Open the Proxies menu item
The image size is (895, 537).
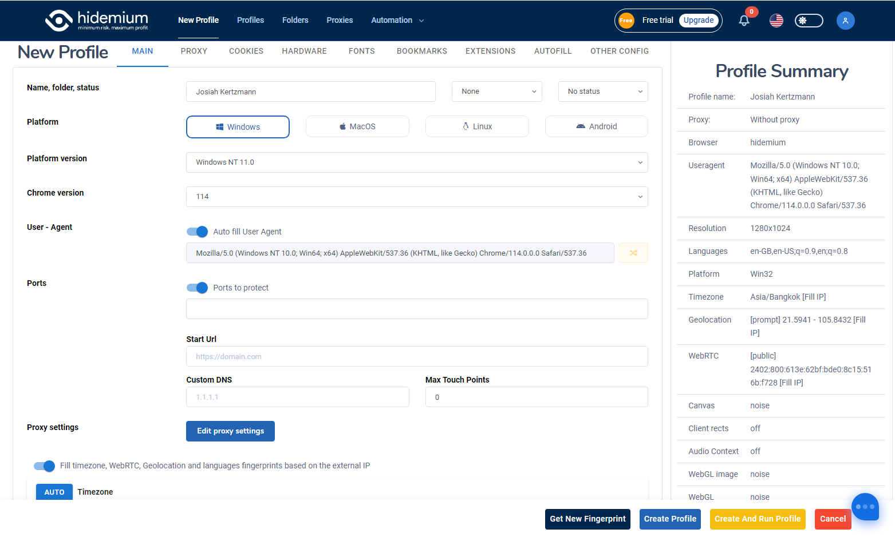point(340,20)
